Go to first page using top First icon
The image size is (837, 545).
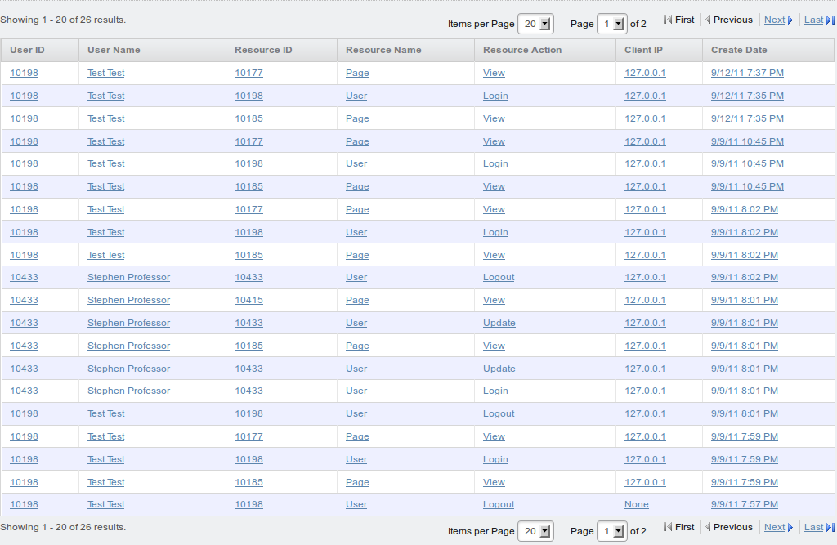667,20
